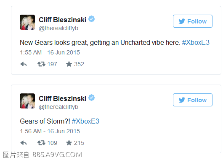The height and width of the screenshot is (160, 223).
Task: Favorite the star on tweet with 352 likes
Action: pos(69,64)
